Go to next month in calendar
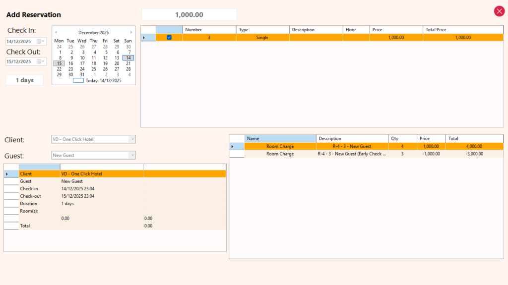Image resolution: width=508 pixels, height=285 pixels. click(131, 32)
